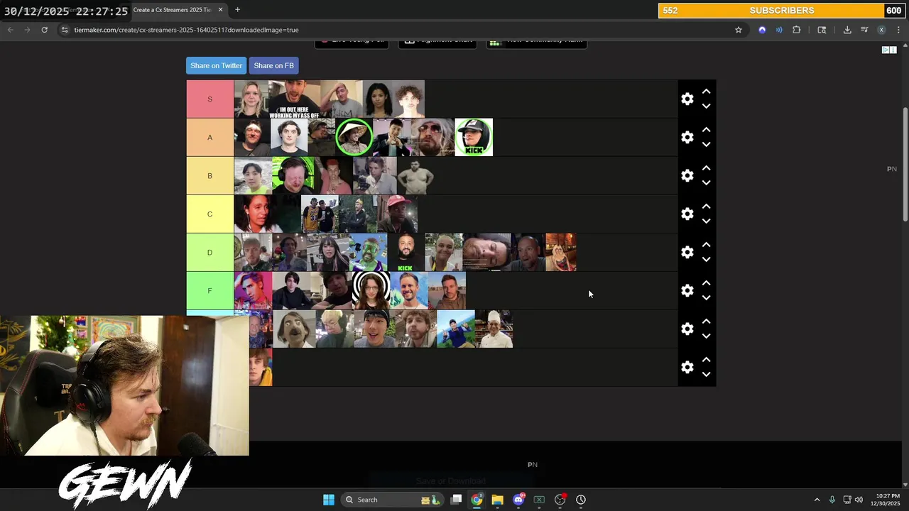
Task: Click the blue sound-wave extension icon
Action: (779, 30)
